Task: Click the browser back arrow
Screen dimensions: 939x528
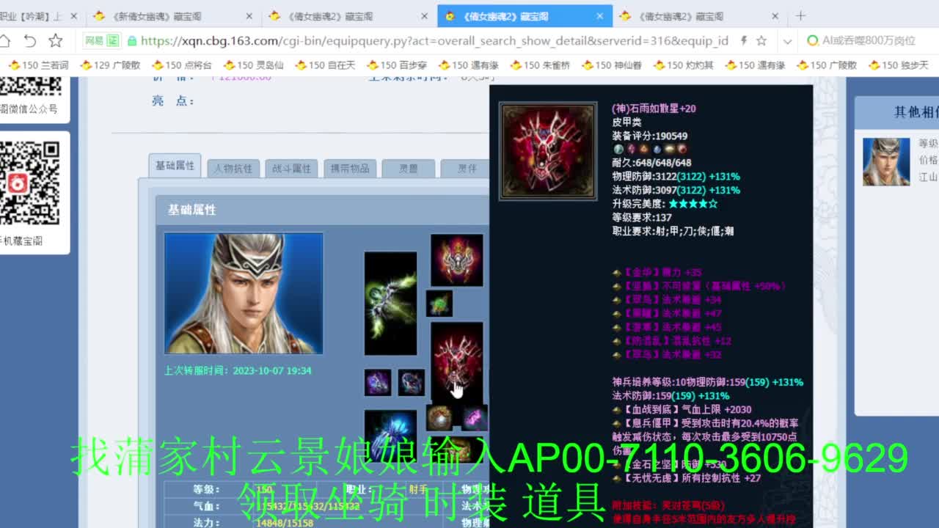Action: tap(29, 40)
